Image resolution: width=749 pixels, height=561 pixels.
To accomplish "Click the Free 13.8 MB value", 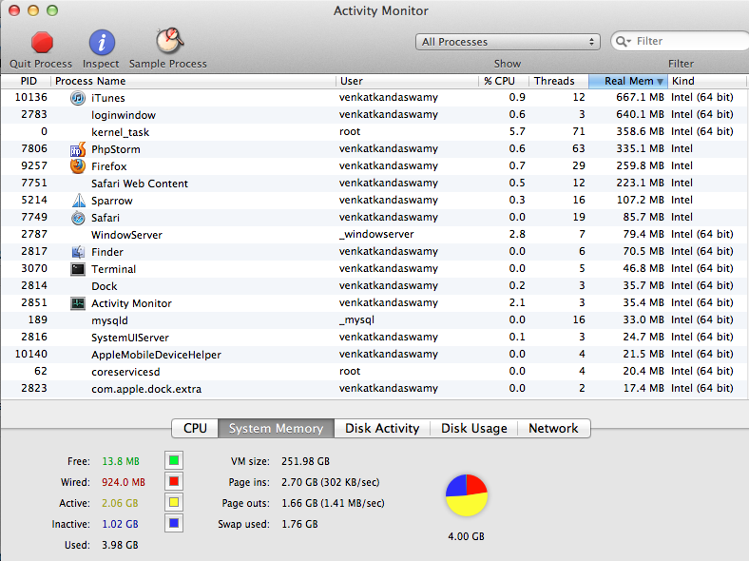I will (x=121, y=461).
